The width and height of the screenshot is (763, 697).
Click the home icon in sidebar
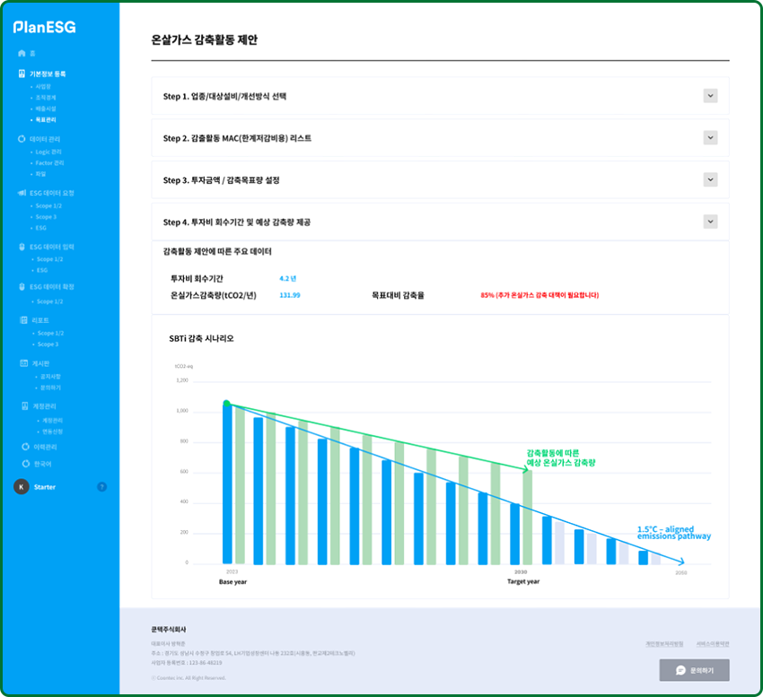pos(22,54)
